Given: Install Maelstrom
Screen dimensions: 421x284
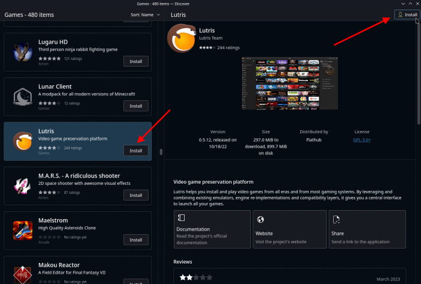Looking at the screenshot, I should [x=136, y=240].
